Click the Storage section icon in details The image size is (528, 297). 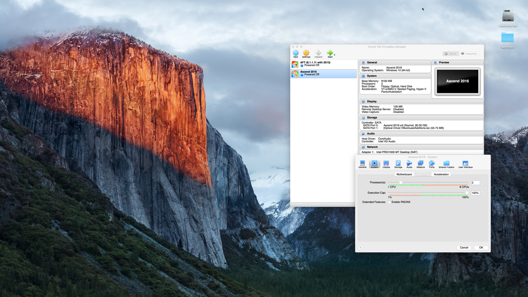tap(363, 117)
